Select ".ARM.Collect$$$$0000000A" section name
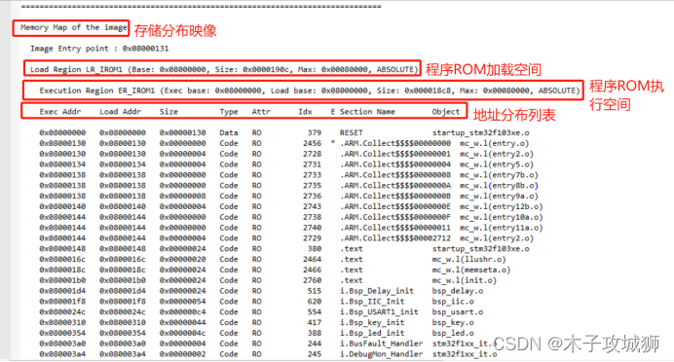The width and height of the screenshot is (674, 362). (x=395, y=186)
